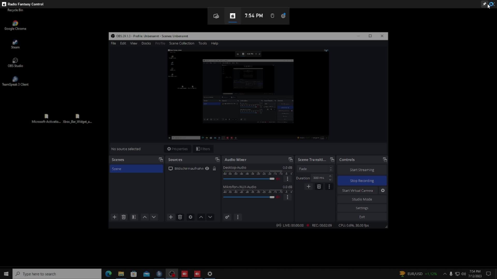This screenshot has height=279, width=497.
Task: Delete the Bildschirmaufnahme source via trash icon
Action: click(x=180, y=217)
